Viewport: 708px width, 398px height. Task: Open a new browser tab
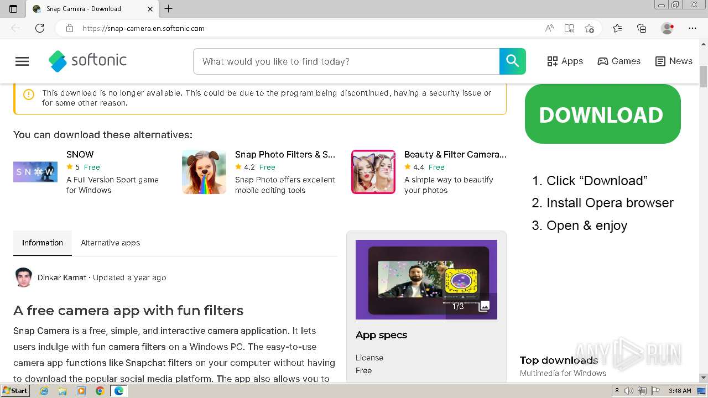[x=169, y=9]
